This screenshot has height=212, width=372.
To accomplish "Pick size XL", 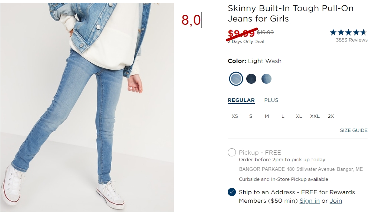I will coord(299,116).
